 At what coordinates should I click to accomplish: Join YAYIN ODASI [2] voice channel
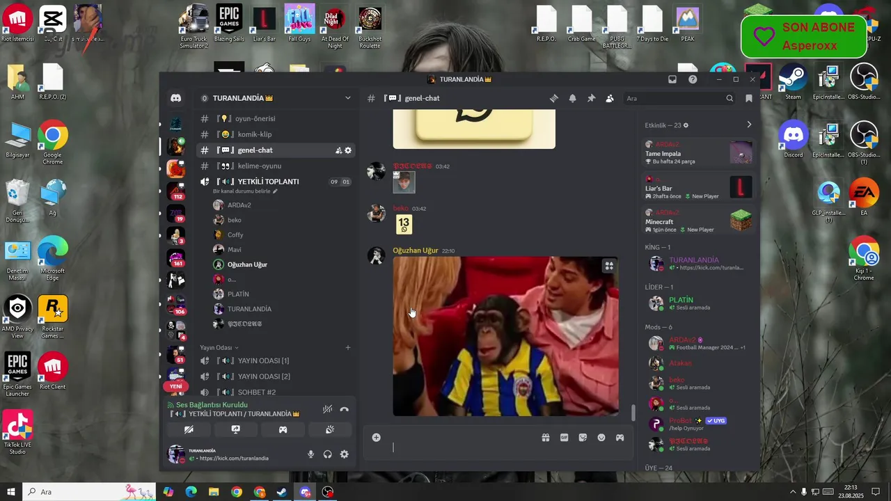tap(275, 376)
